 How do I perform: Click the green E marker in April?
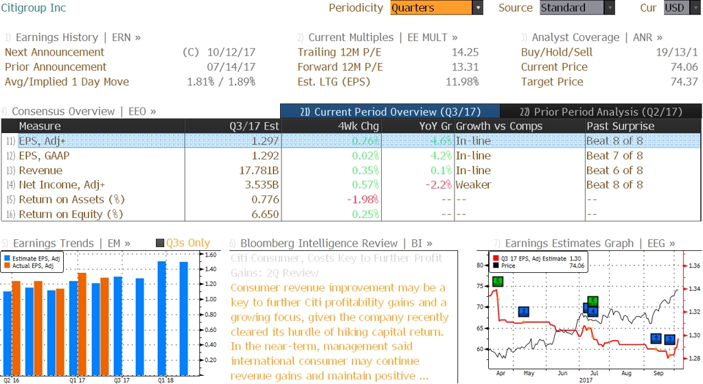coord(498,282)
